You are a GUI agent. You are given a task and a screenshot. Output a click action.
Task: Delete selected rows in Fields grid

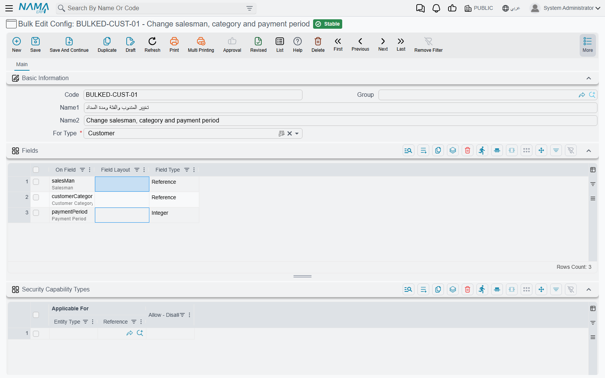[467, 150]
